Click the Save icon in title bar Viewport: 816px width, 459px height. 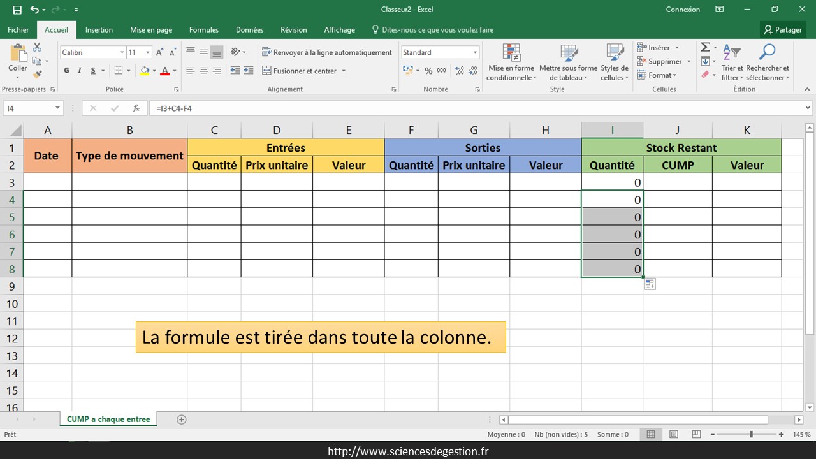(17, 10)
